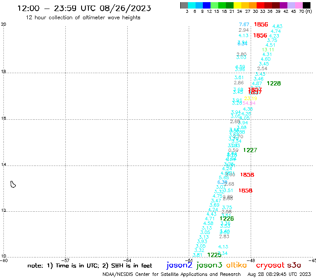This screenshot has width=316, height=278.
Task: Click the cyan legend color swatch
Action: pyautogui.click(x=192, y=5)
